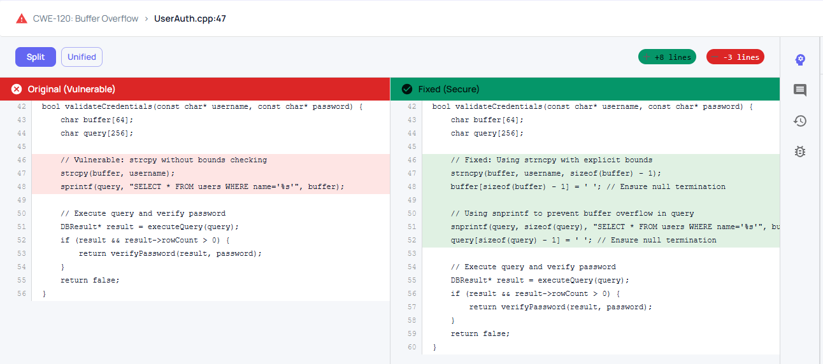Click the breadcrumb chevron separator
The image size is (823, 364).
147,18
